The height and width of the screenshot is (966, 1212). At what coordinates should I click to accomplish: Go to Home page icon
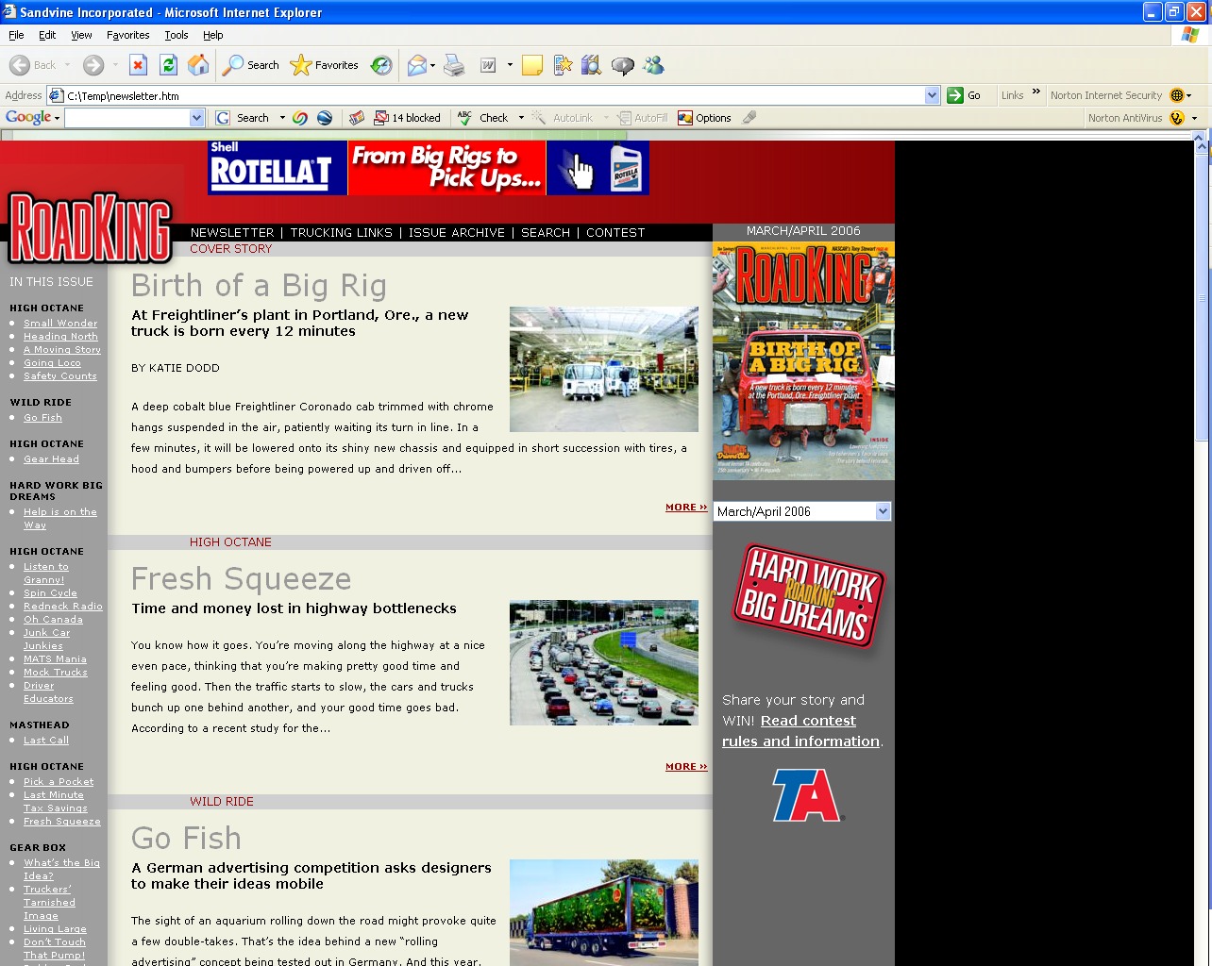tap(198, 65)
